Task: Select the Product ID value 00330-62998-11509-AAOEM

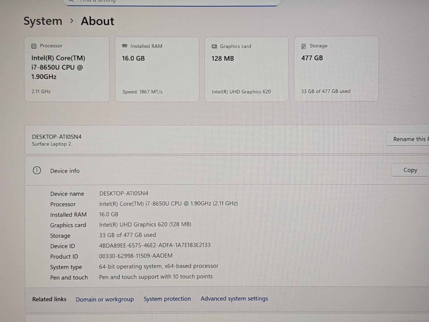Action: [x=136, y=256]
